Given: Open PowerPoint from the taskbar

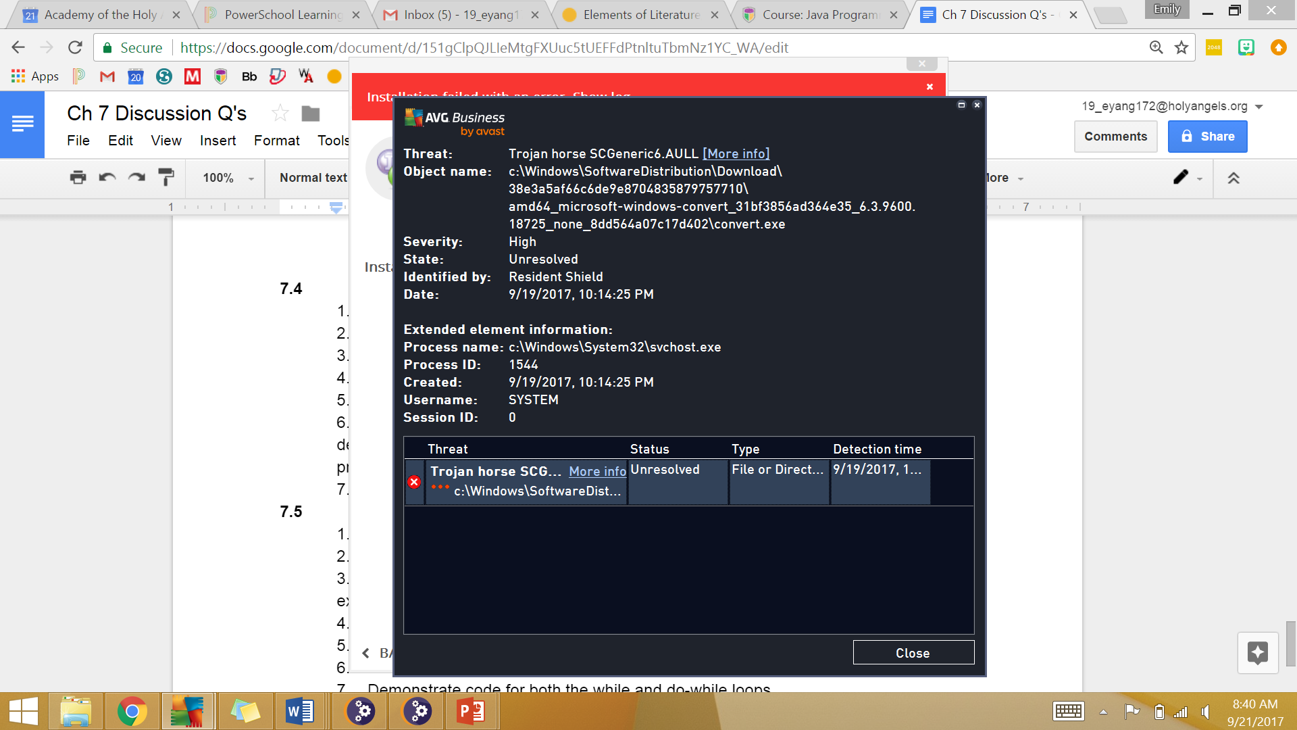Looking at the screenshot, I should (471, 711).
